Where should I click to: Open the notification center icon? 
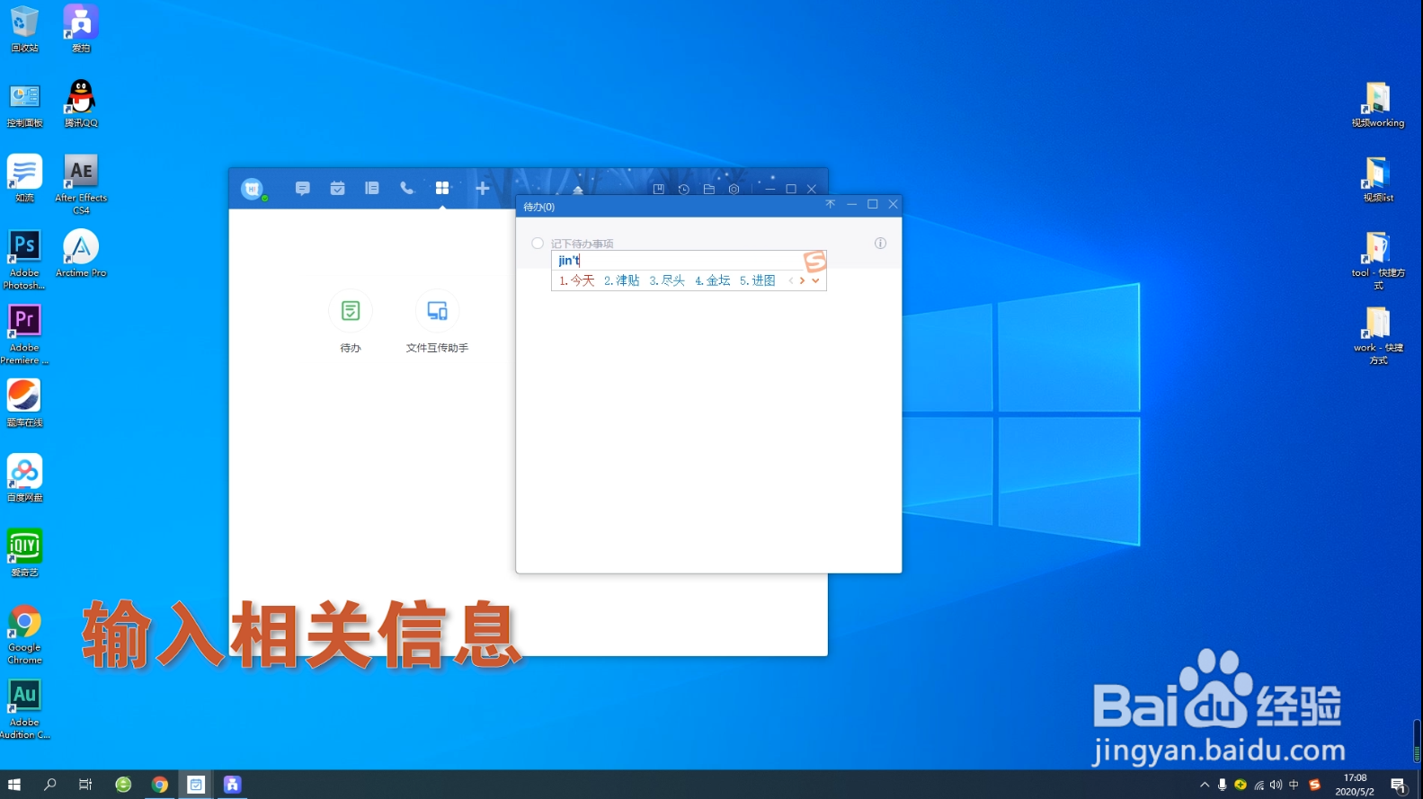[1399, 785]
